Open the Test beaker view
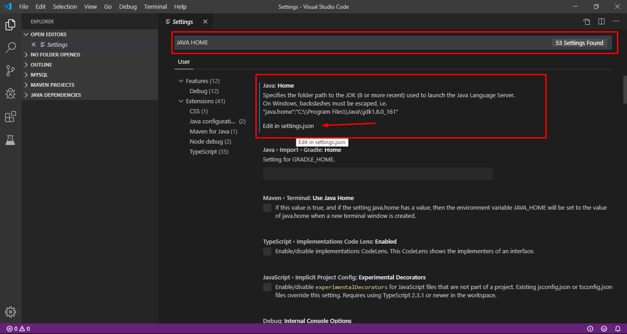The height and width of the screenshot is (334, 627). pyautogui.click(x=10, y=139)
